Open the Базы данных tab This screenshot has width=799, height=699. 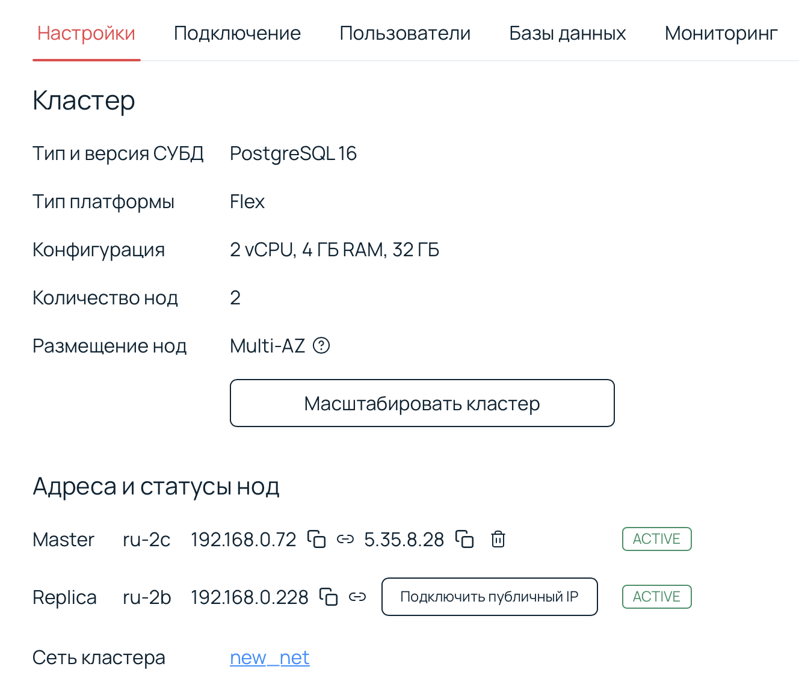[x=567, y=33]
